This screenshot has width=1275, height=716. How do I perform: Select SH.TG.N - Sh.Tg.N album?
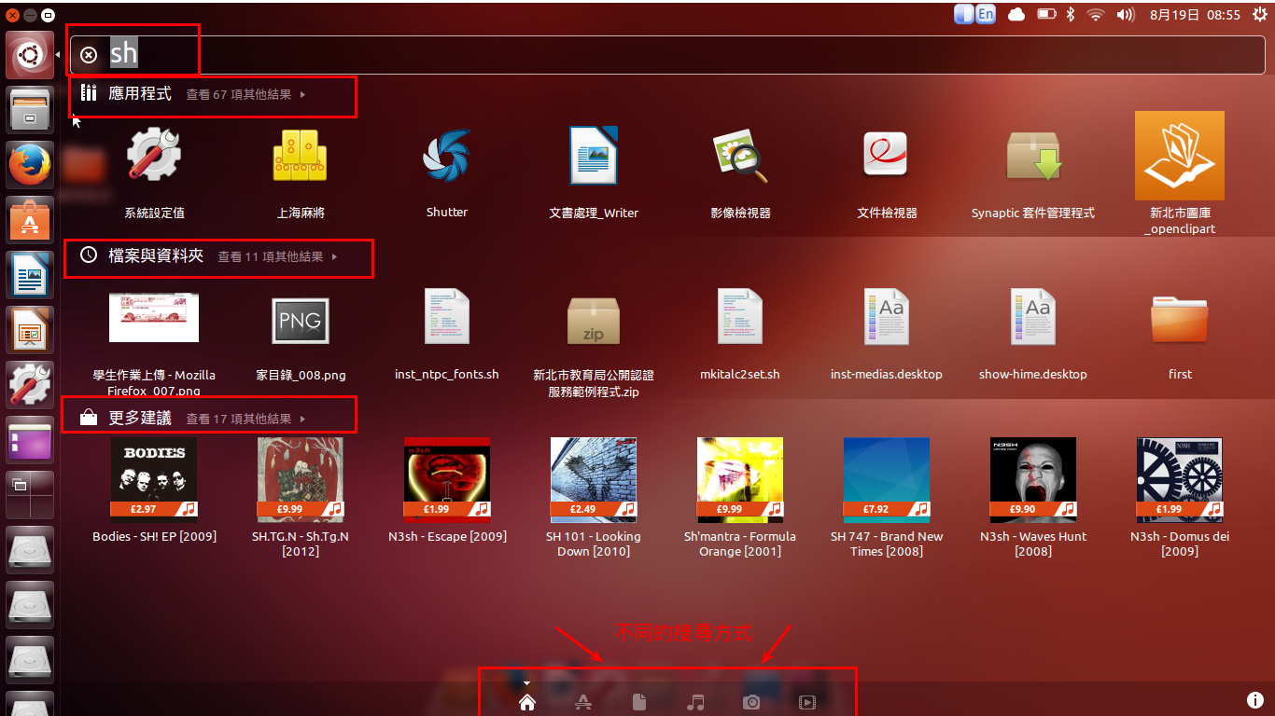[x=300, y=498]
